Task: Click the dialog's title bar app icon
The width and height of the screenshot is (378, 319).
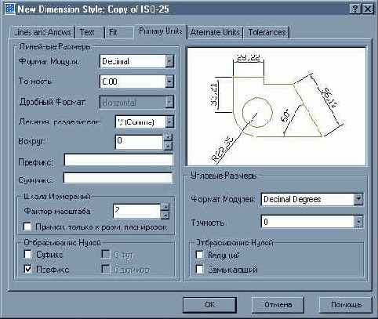Action: 10,9
